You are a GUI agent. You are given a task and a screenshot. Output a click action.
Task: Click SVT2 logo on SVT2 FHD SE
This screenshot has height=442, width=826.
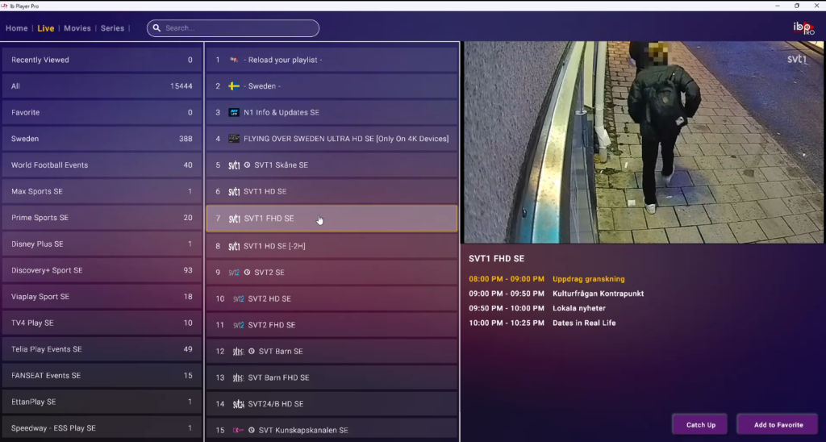point(238,325)
